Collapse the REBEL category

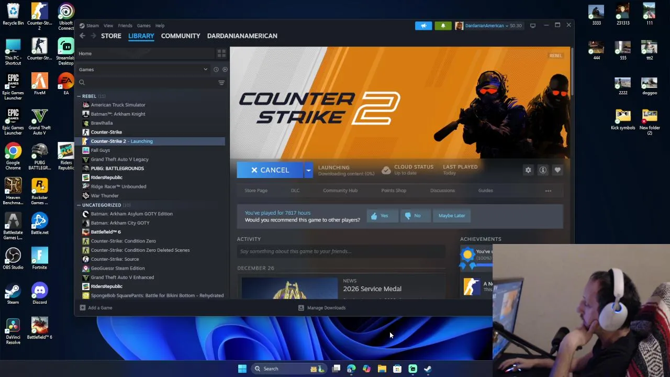79,96
